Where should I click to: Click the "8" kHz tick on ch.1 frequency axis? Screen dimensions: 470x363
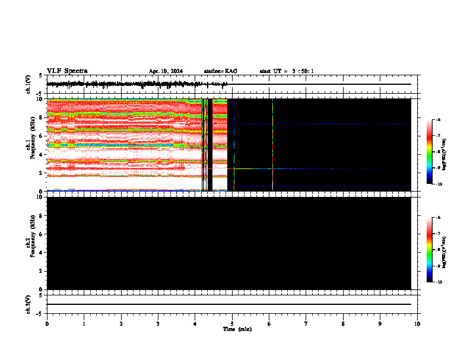click(x=42, y=117)
